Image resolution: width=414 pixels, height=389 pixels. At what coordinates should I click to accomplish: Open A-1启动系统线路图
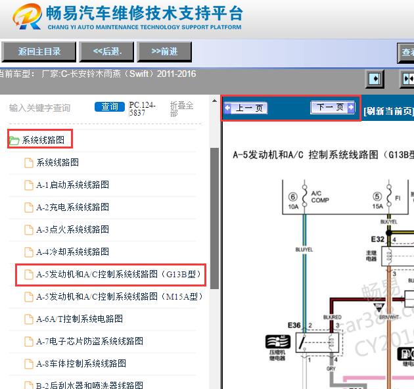point(72,185)
